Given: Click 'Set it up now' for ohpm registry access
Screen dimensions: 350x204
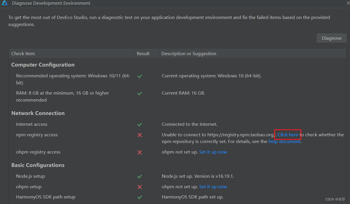Looking at the screenshot, I should pyautogui.click(x=213, y=152).
